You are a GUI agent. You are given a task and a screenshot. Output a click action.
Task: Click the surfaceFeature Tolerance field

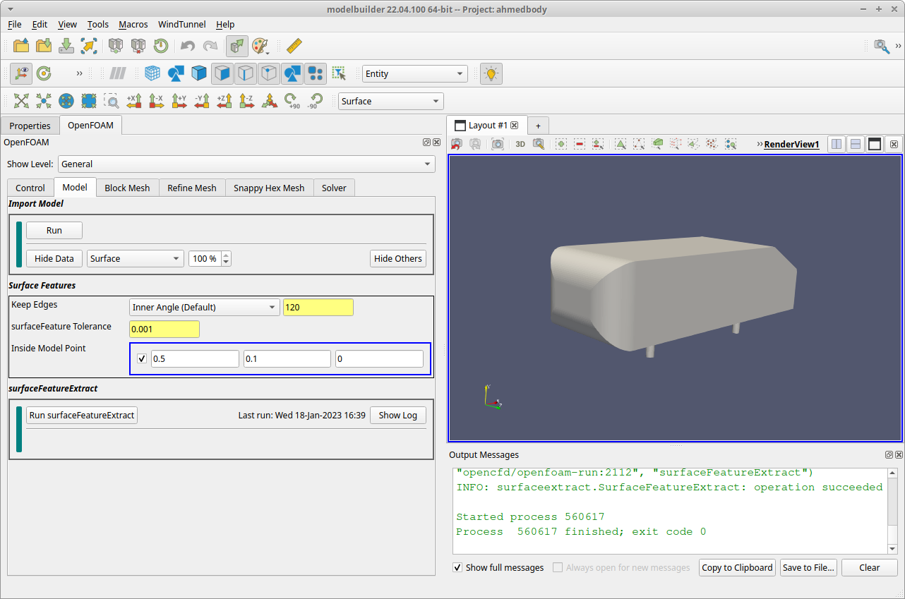click(164, 329)
